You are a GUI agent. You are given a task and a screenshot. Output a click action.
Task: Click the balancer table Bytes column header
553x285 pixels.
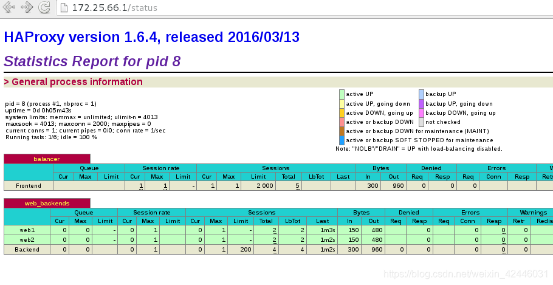381,168
